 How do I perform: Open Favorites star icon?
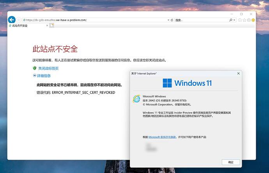click(244, 20)
